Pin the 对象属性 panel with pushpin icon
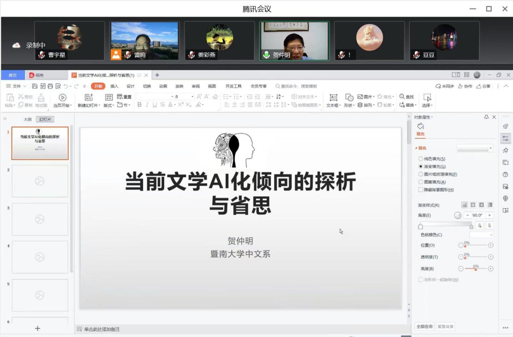Viewport: 513px width, 337px height. pos(486,117)
